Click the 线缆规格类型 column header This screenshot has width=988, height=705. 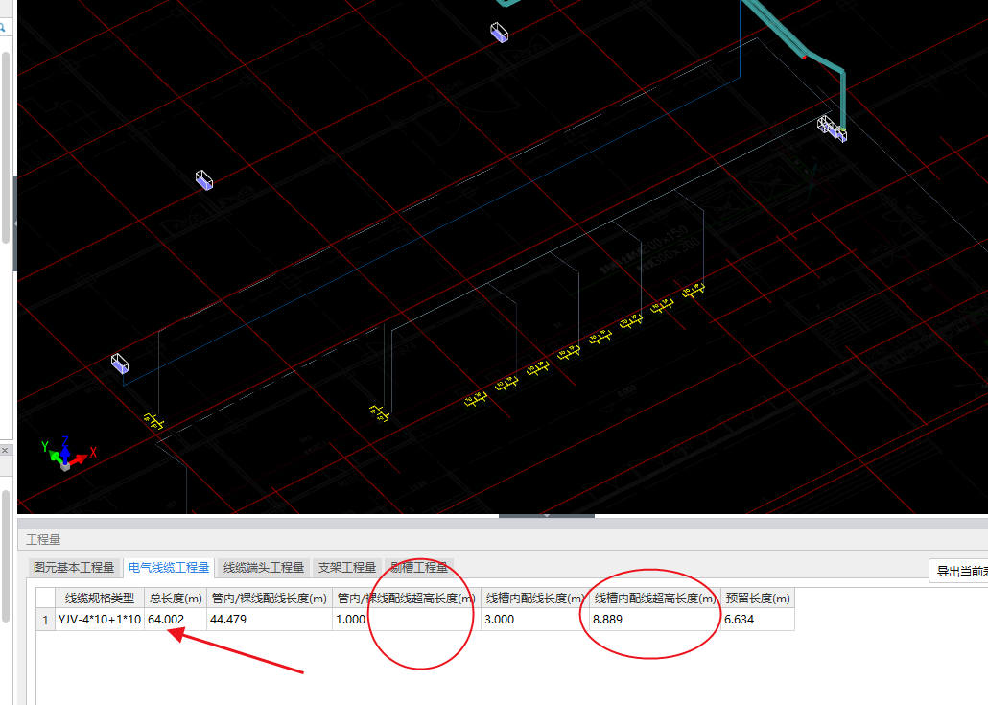[100, 598]
